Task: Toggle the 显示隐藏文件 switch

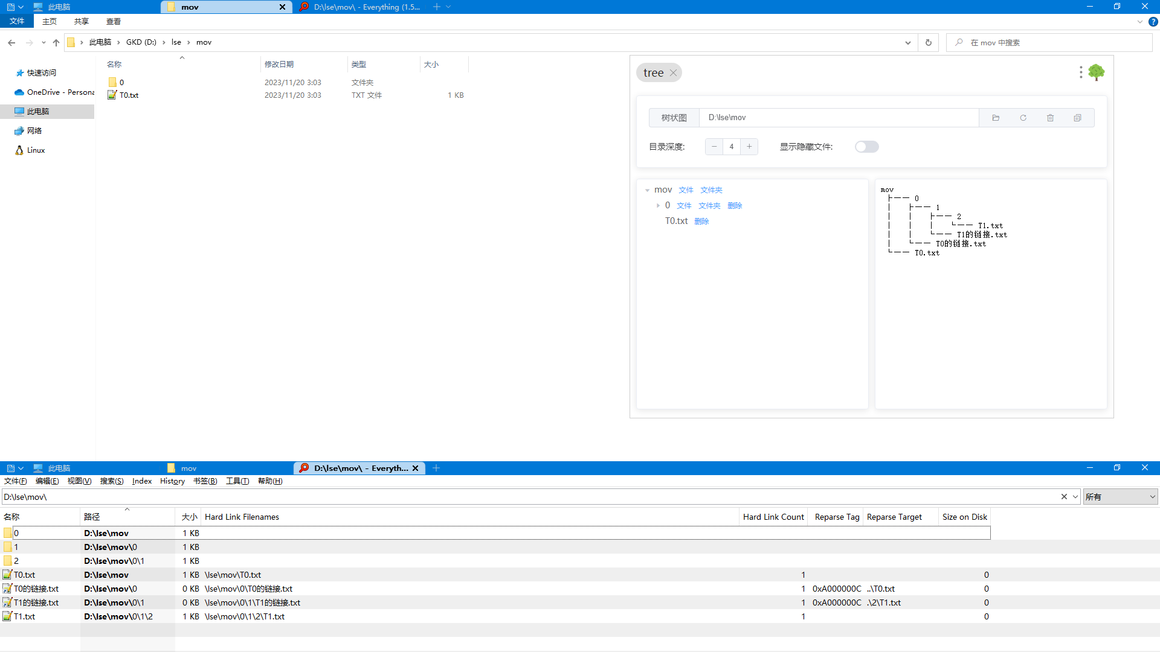Action: pos(866,147)
